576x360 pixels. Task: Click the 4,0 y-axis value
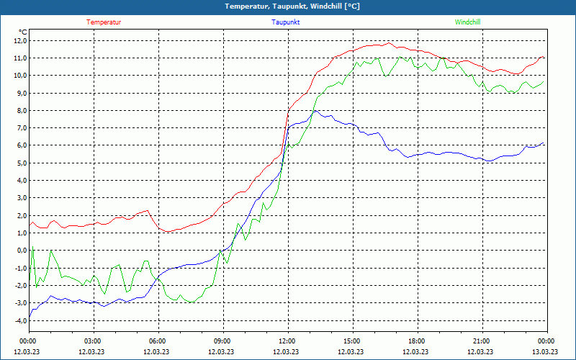(22, 181)
